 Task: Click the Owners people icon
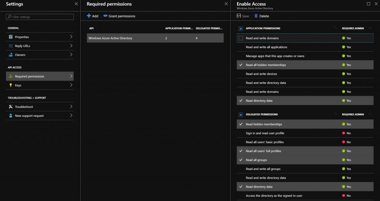pyautogui.click(x=11, y=55)
